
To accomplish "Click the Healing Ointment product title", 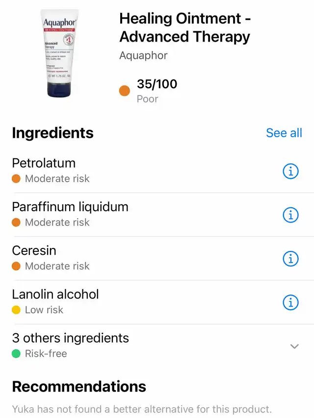I will click(x=185, y=27).
